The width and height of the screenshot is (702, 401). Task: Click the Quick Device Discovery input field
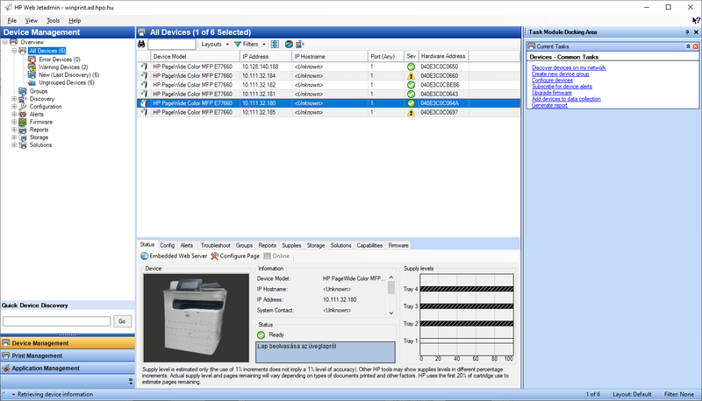57,321
